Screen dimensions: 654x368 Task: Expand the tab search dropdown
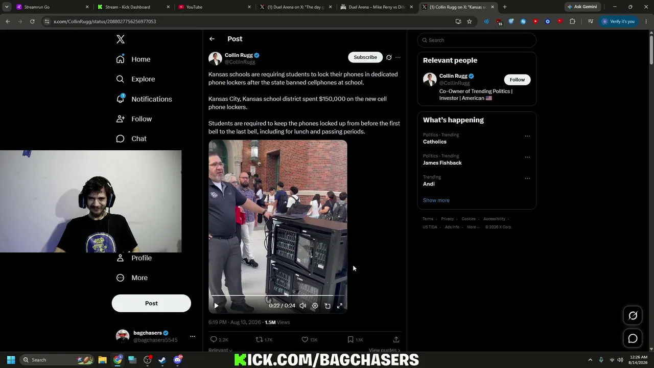[x=7, y=7]
